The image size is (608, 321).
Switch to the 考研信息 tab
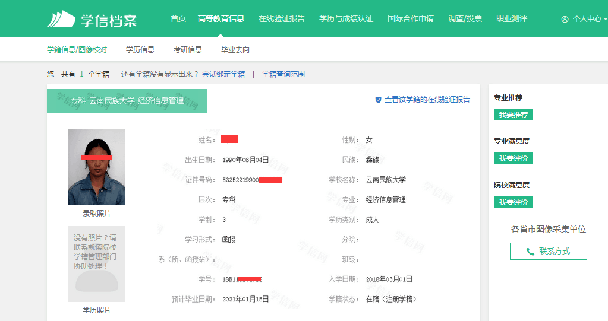(x=188, y=50)
